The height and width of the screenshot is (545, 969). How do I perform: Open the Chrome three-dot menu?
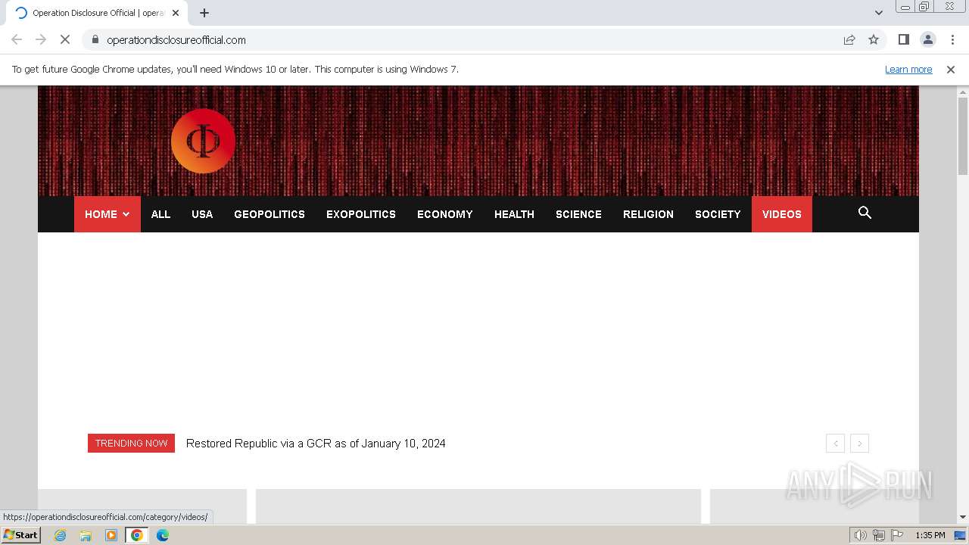click(x=952, y=39)
